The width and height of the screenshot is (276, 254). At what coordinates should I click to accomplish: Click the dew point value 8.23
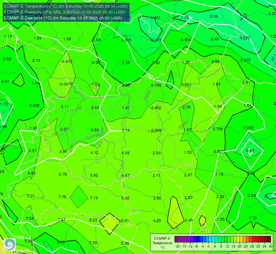click(x=93, y=220)
